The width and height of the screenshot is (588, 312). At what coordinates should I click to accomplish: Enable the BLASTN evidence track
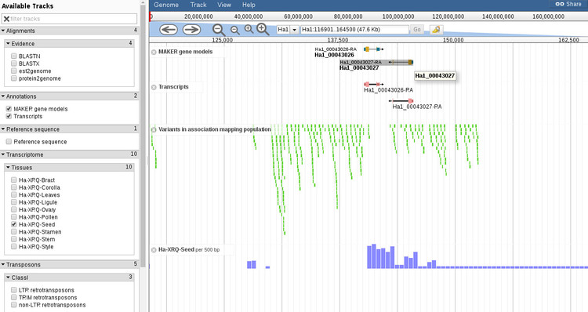click(x=14, y=56)
